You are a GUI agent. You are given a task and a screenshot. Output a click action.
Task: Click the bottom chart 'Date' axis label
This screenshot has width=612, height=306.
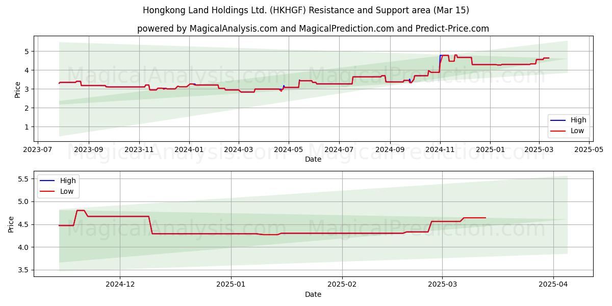313,294
